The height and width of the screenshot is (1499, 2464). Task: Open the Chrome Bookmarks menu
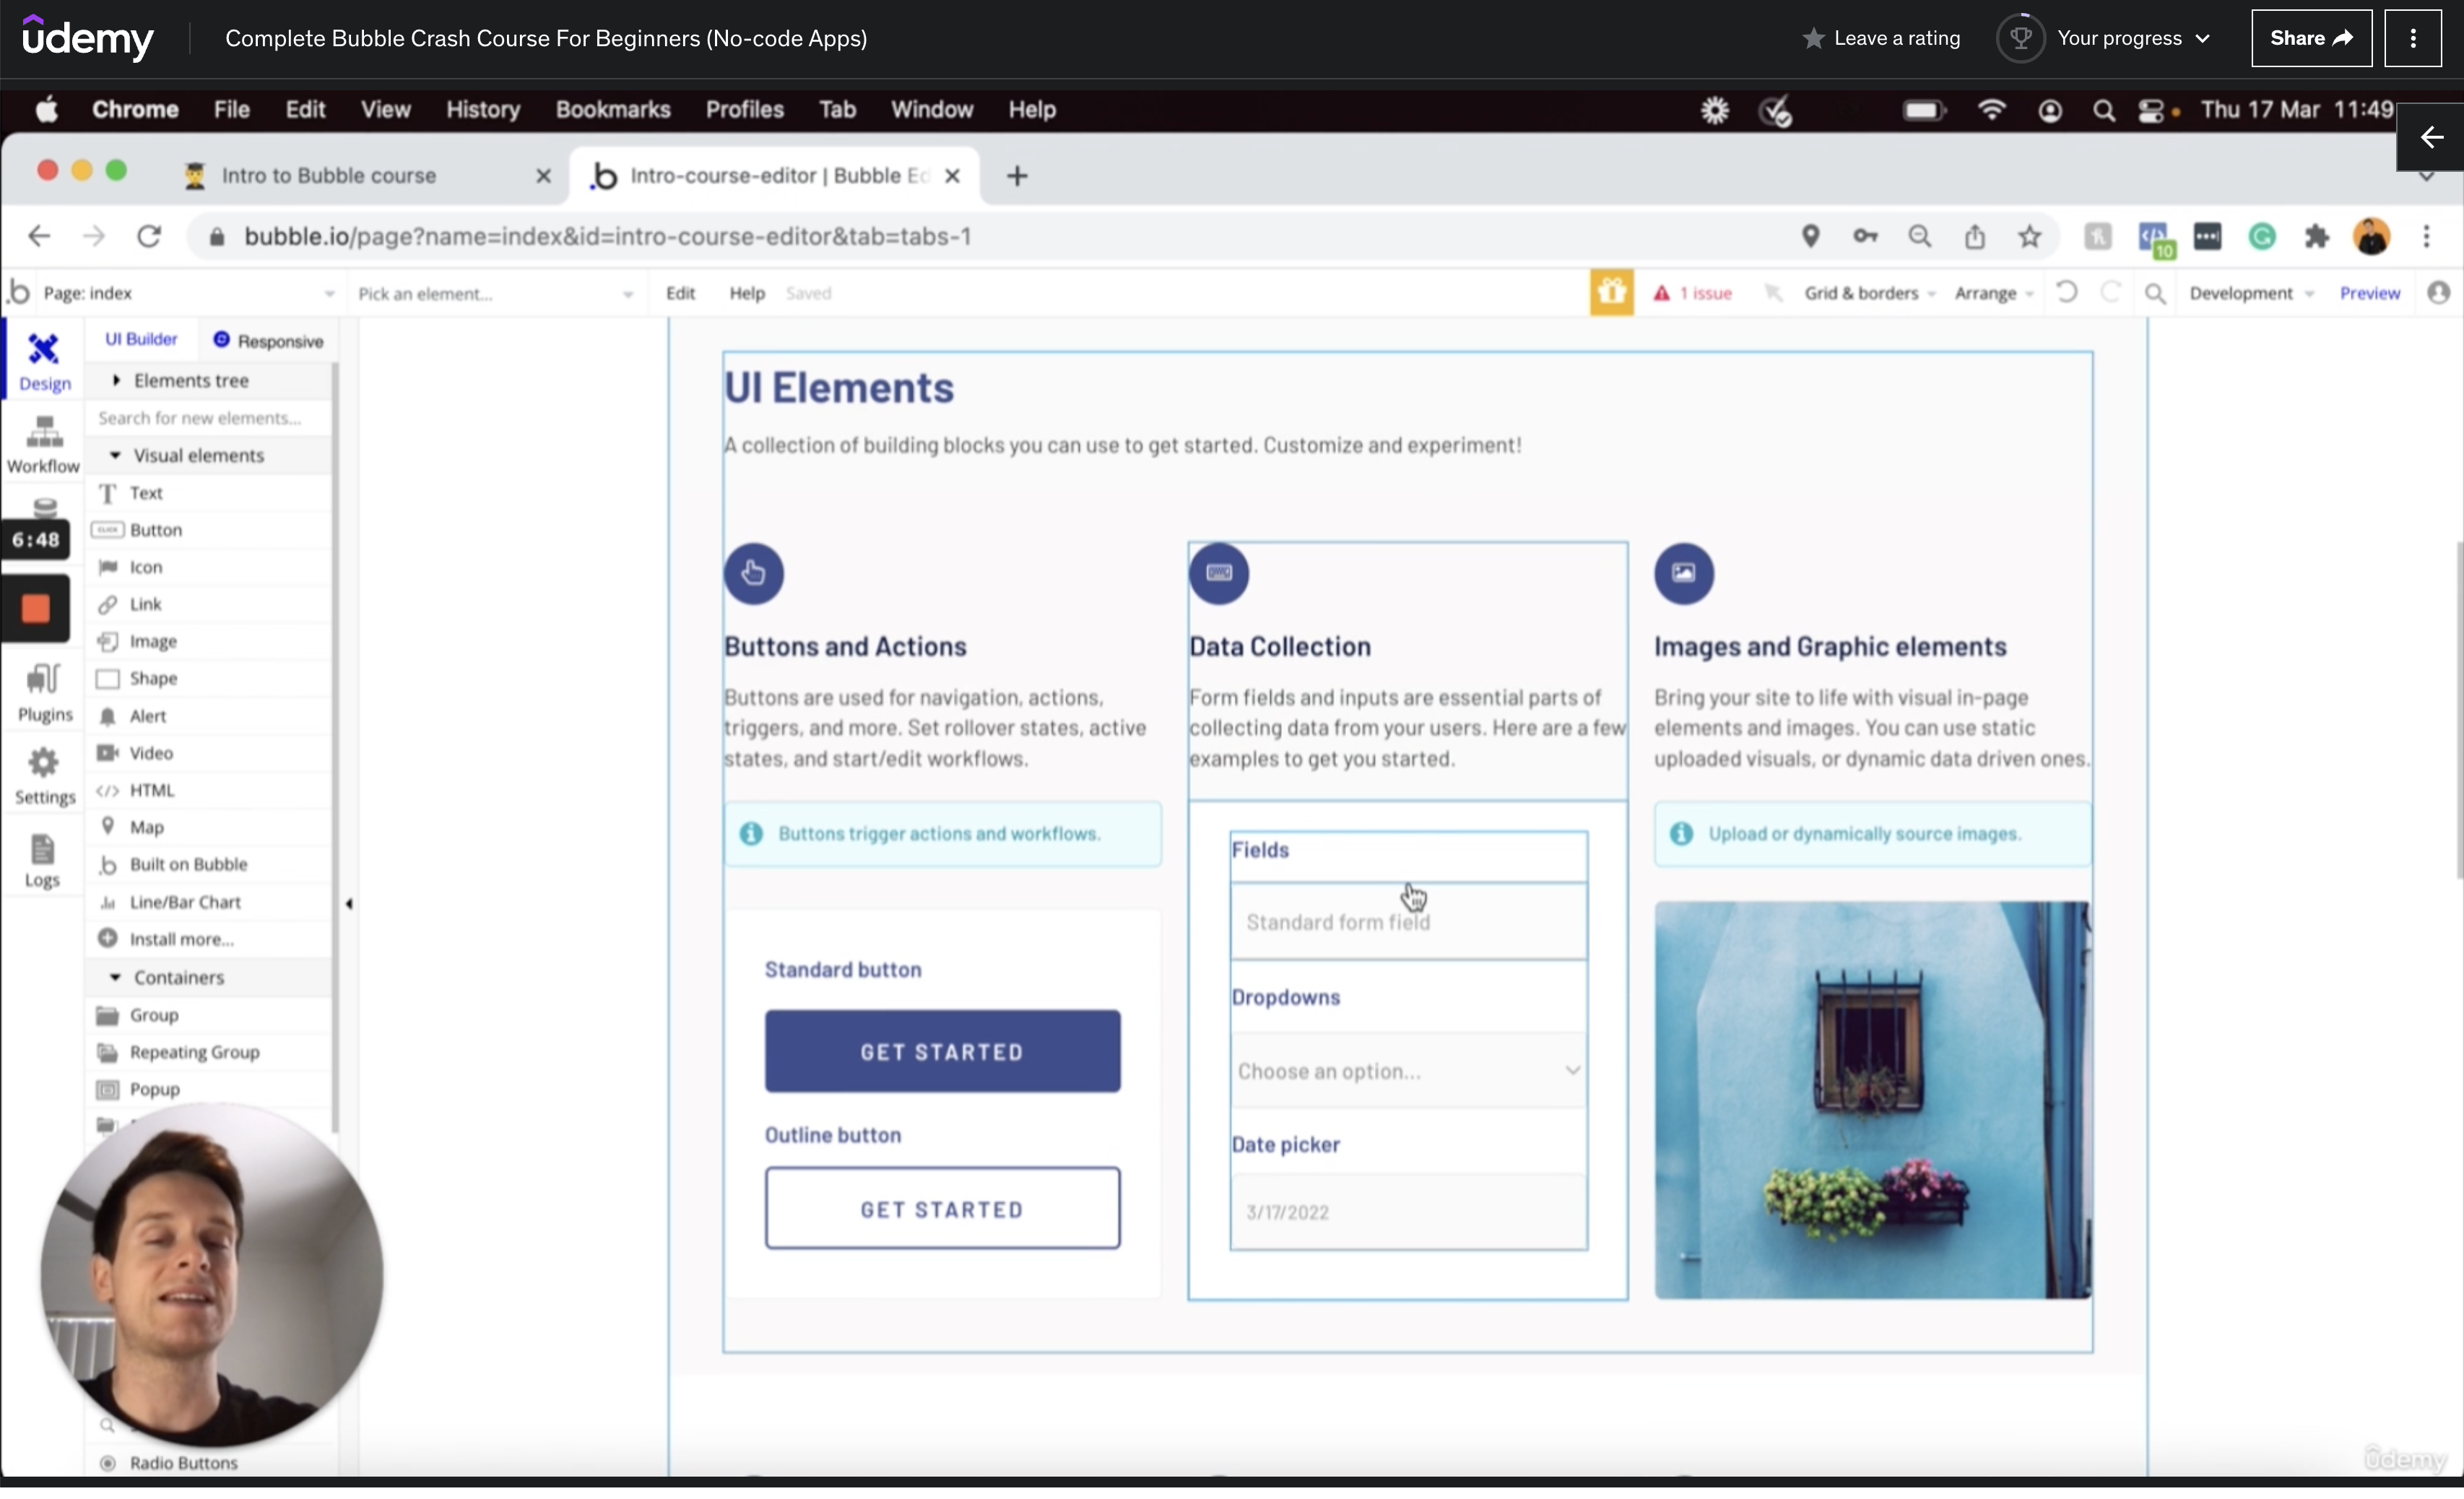[612, 110]
